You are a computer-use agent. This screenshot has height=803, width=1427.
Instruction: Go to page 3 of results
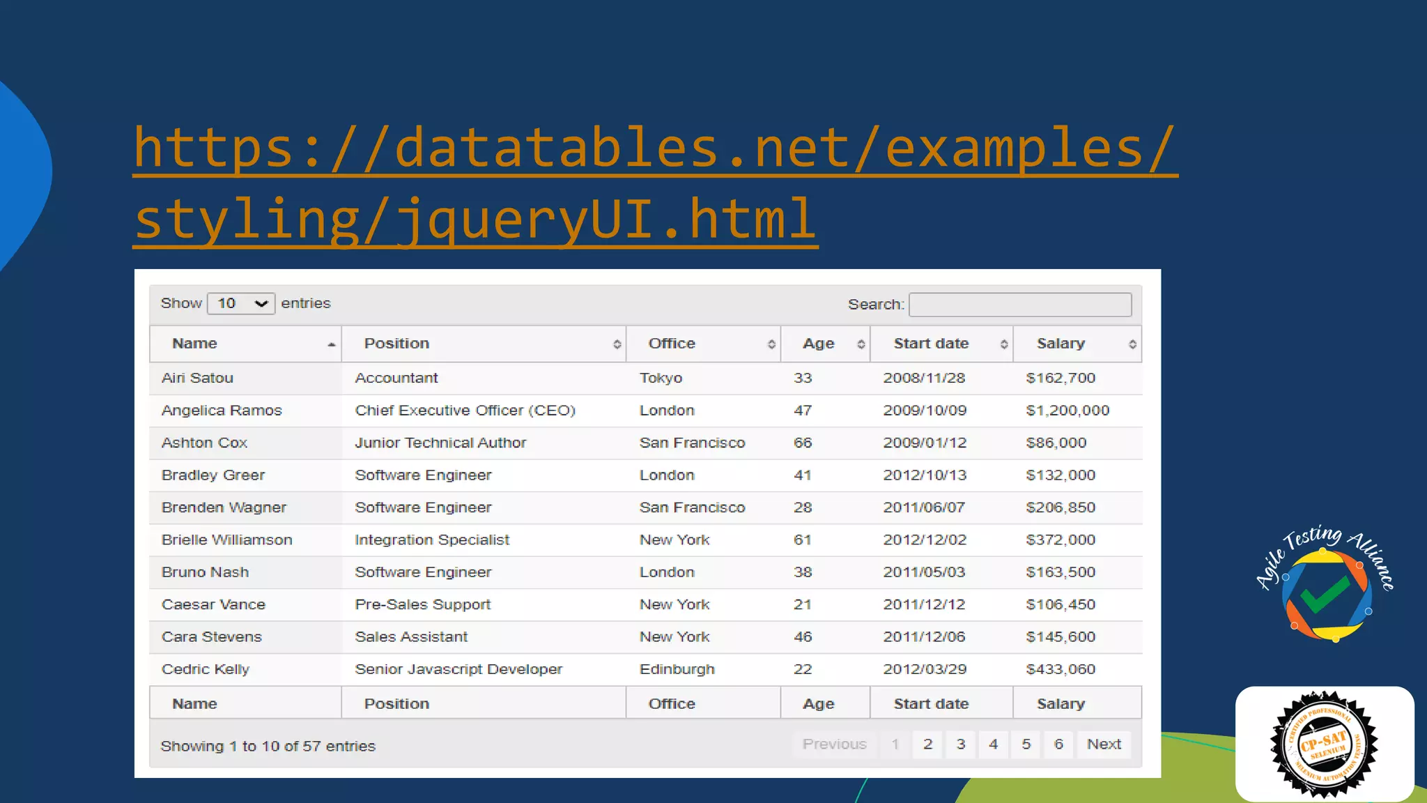[x=961, y=744]
